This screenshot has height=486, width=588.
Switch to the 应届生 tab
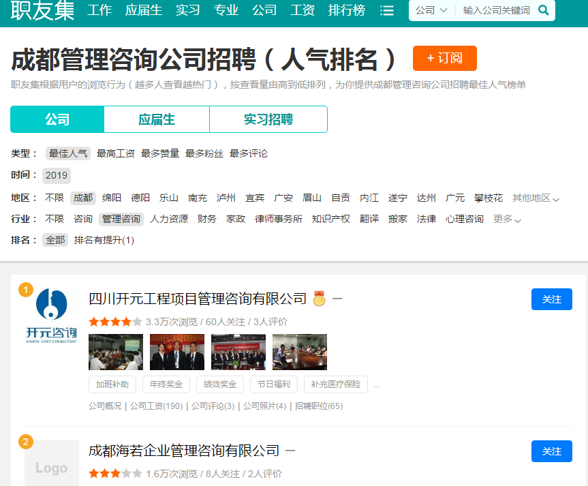tap(157, 119)
